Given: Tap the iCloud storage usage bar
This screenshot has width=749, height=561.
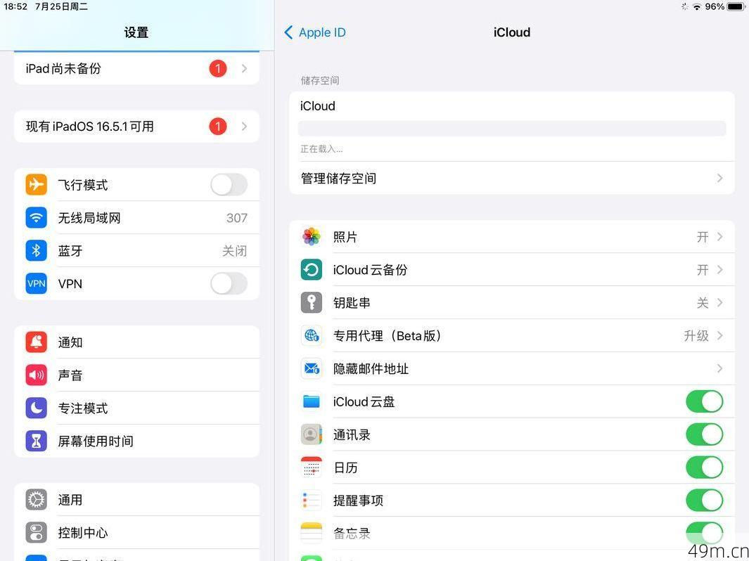Looking at the screenshot, I should point(512,129).
